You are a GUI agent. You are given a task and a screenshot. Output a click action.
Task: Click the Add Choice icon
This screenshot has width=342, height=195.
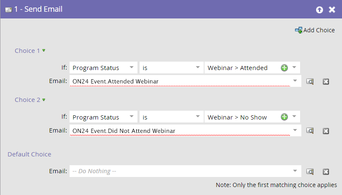tap(298, 30)
